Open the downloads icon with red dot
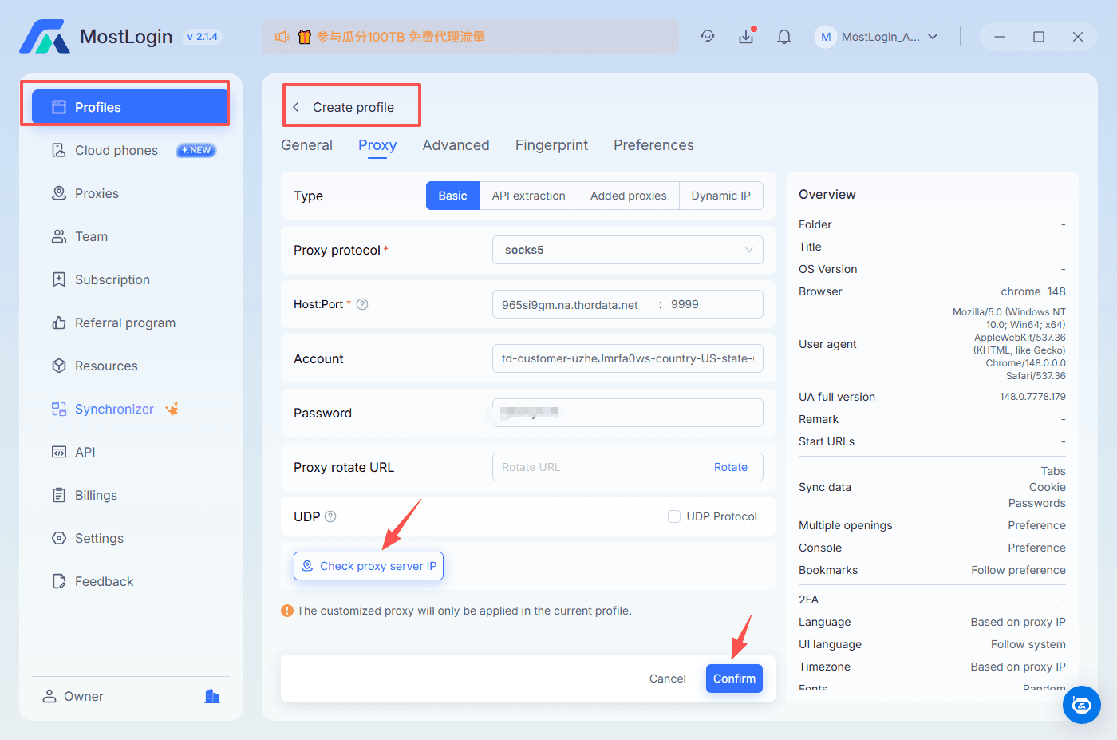Image resolution: width=1117 pixels, height=740 pixels. (747, 36)
